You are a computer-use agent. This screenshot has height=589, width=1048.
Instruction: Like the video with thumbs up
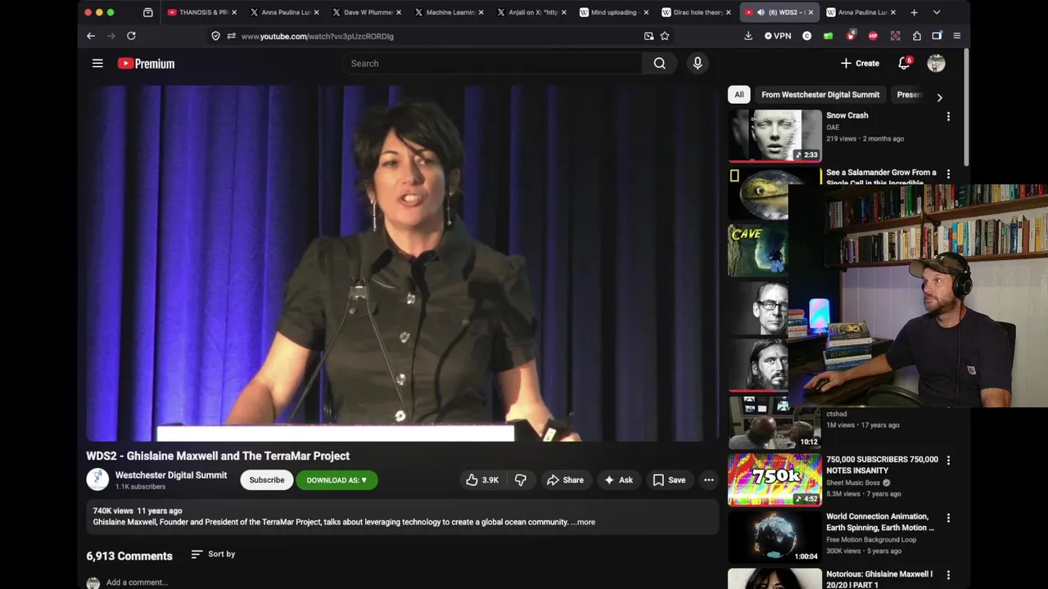pos(481,480)
